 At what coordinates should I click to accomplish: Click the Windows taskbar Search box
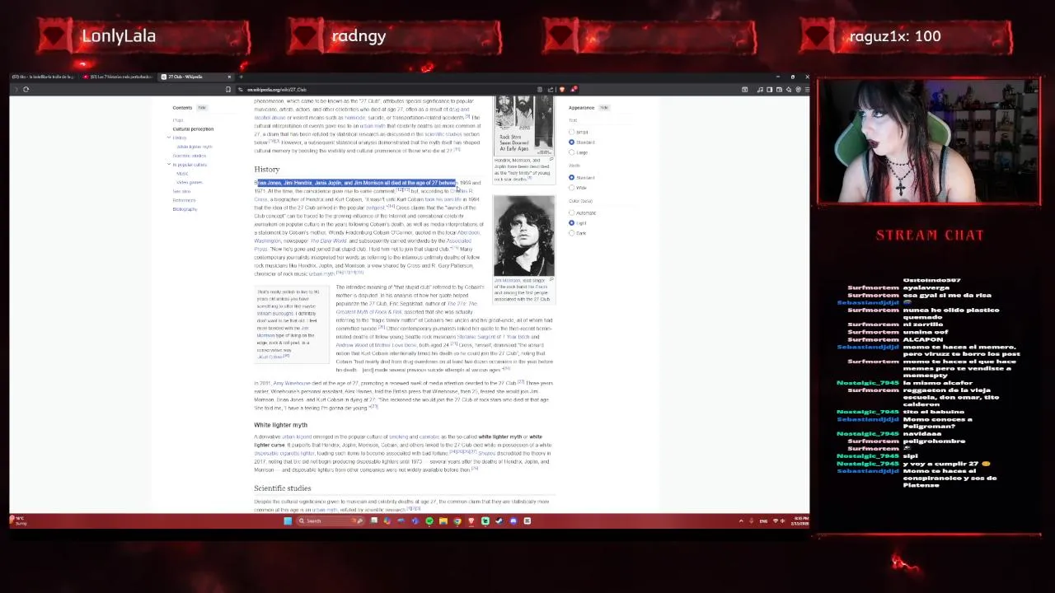330,521
